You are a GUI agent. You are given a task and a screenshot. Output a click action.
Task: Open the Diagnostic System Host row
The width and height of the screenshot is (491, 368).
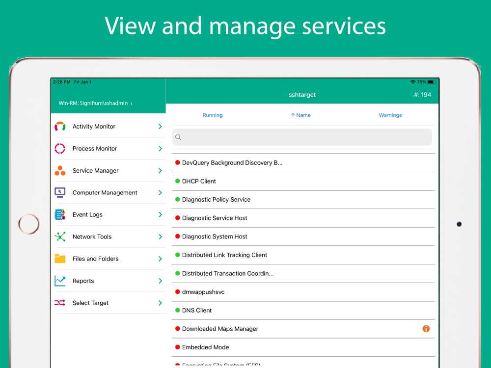[x=303, y=237]
